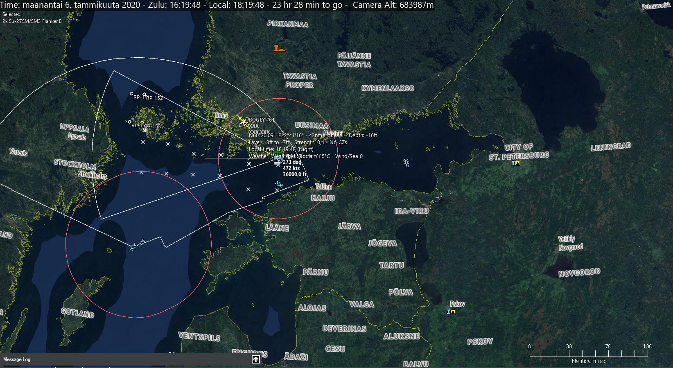This screenshot has height=368, width=673.
Task: Click the Tallinn city label
Action: click(323, 187)
